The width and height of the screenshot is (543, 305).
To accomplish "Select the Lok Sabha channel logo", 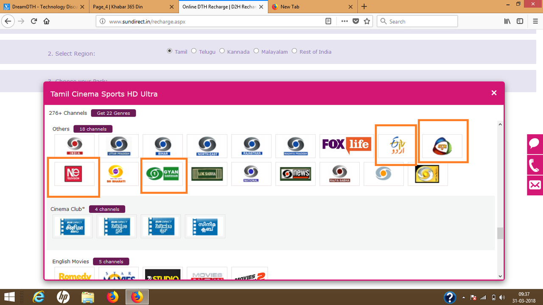I will pos(207,174).
